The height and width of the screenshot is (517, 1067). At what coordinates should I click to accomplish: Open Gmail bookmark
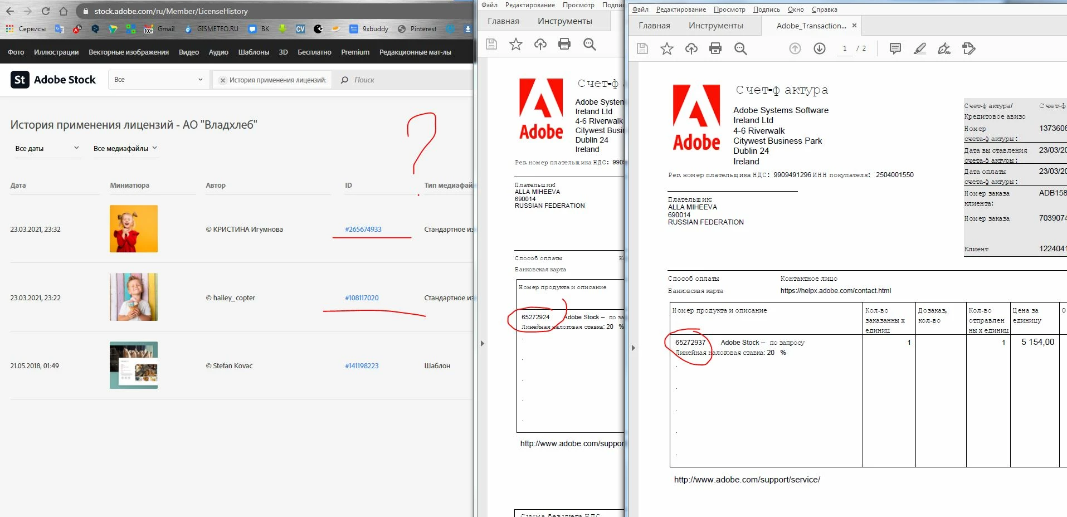point(159,29)
